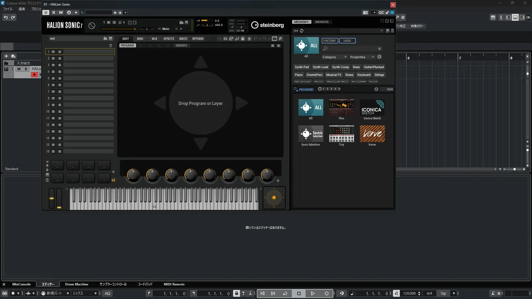Mute slot 1 in HALion
The width and height of the screenshot is (532, 299).
point(53,52)
